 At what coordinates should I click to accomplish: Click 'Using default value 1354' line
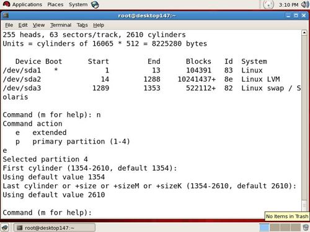54,177
